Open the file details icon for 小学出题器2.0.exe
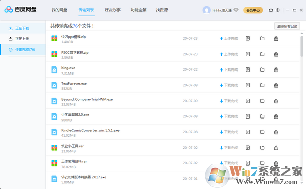Image resolution: width=306 pixels, height=189 pixels. click(x=248, y=116)
